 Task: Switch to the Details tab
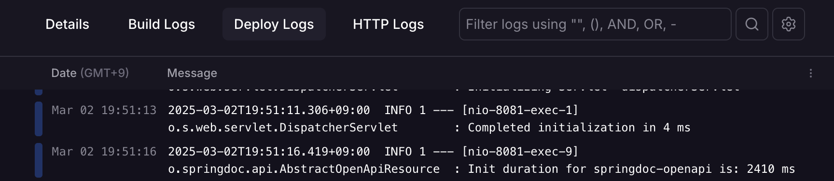pos(67,24)
